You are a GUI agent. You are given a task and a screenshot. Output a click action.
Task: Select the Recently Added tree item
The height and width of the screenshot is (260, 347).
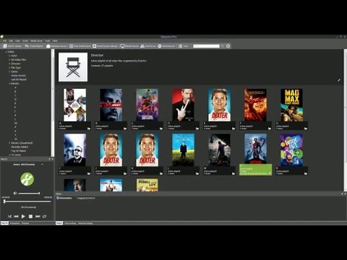[x=20, y=147]
